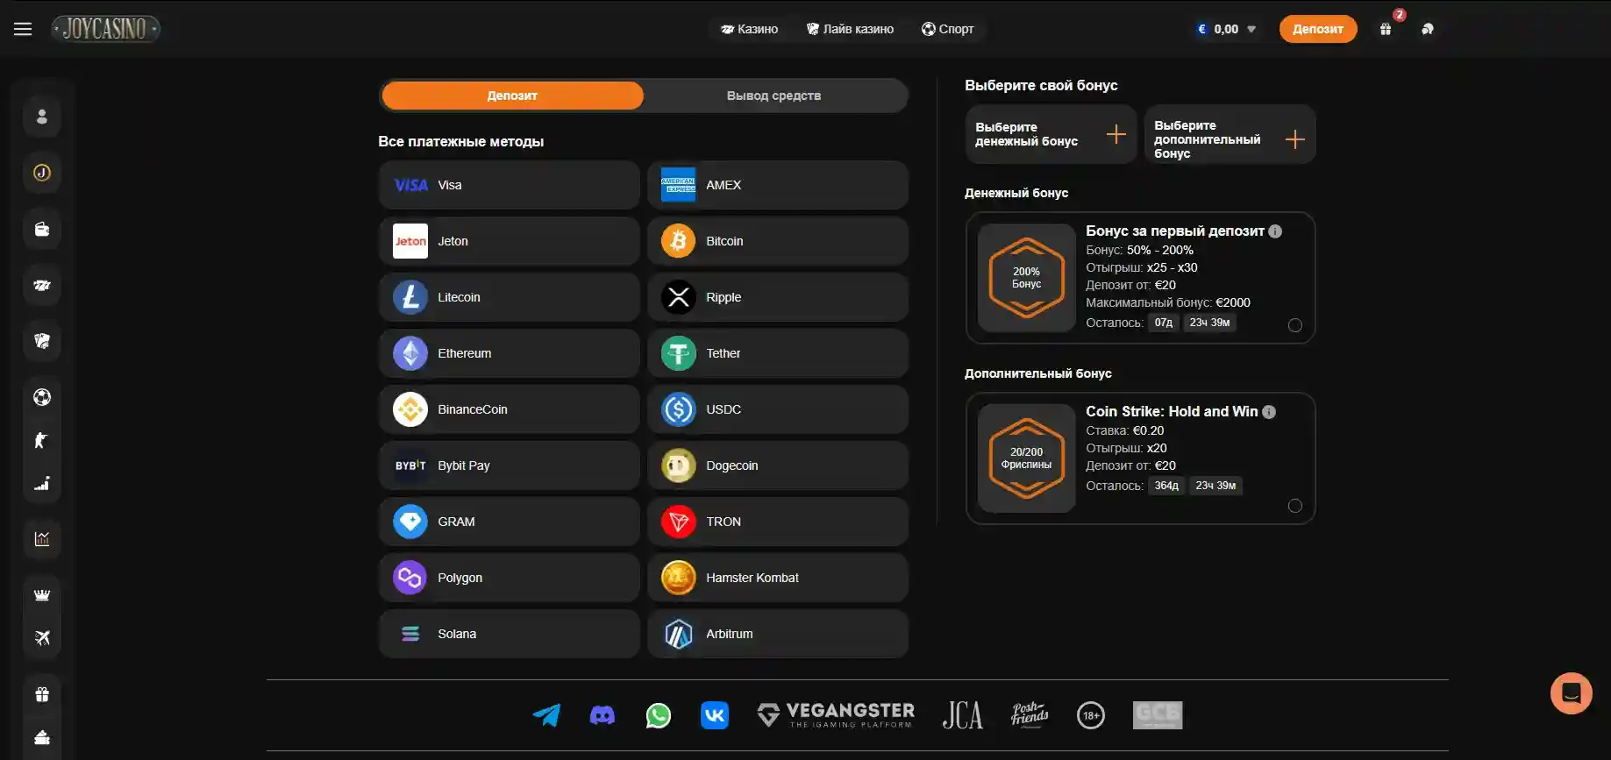Select the first deposit bonus radio button
This screenshot has width=1611, height=760.
point(1295,325)
